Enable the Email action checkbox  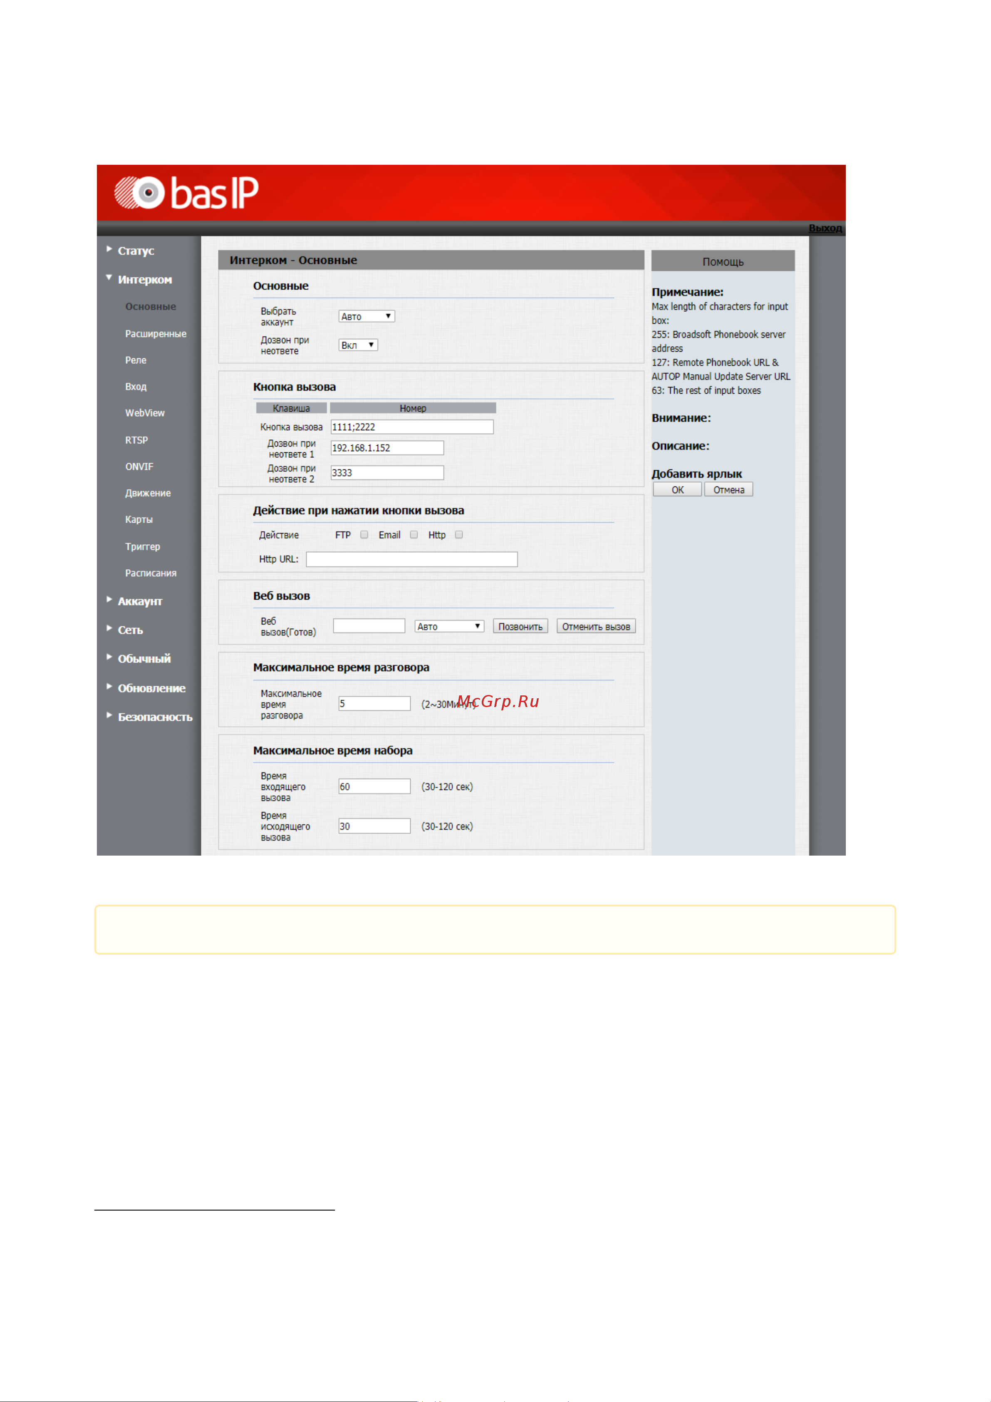[x=414, y=535]
